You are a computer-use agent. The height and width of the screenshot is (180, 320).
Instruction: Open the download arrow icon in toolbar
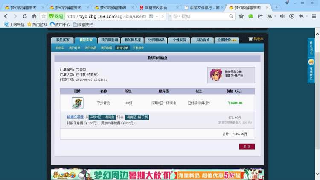[x=292, y=16]
